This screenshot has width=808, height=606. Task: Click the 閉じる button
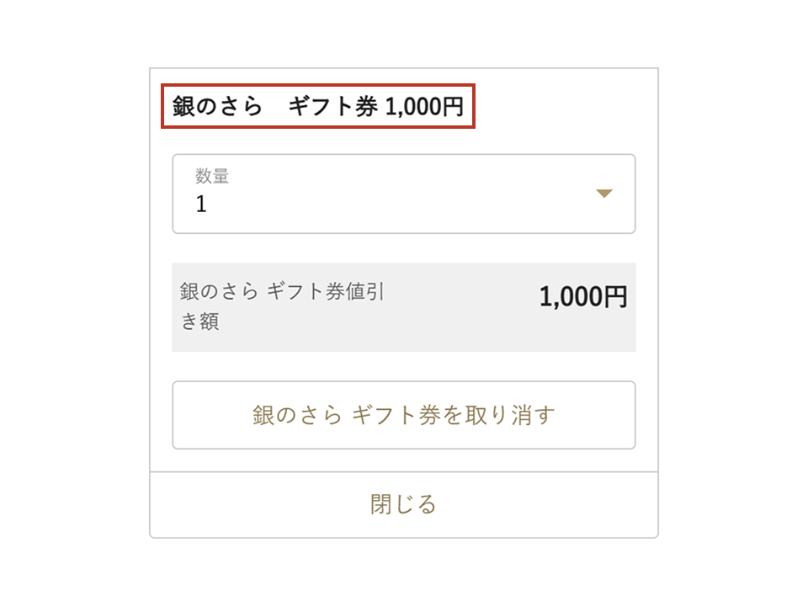click(403, 504)
